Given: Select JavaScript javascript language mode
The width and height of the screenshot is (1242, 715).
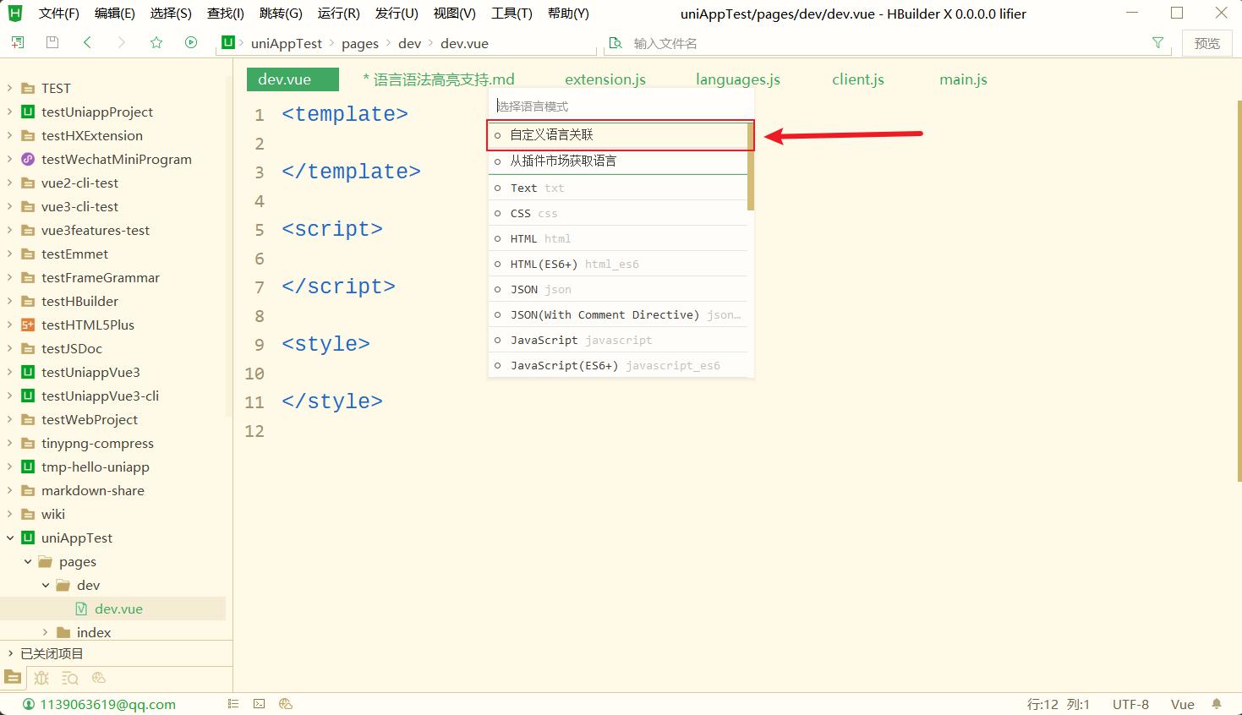Looking at the screenshot, I should pyautogui.click(x=618, y=340).
